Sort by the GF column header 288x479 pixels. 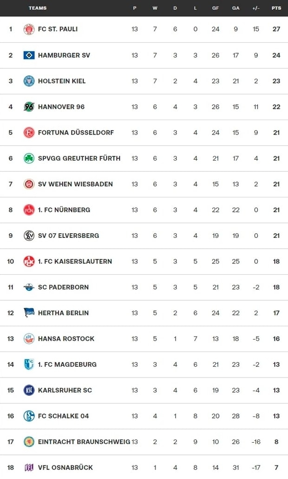(216, 8)
